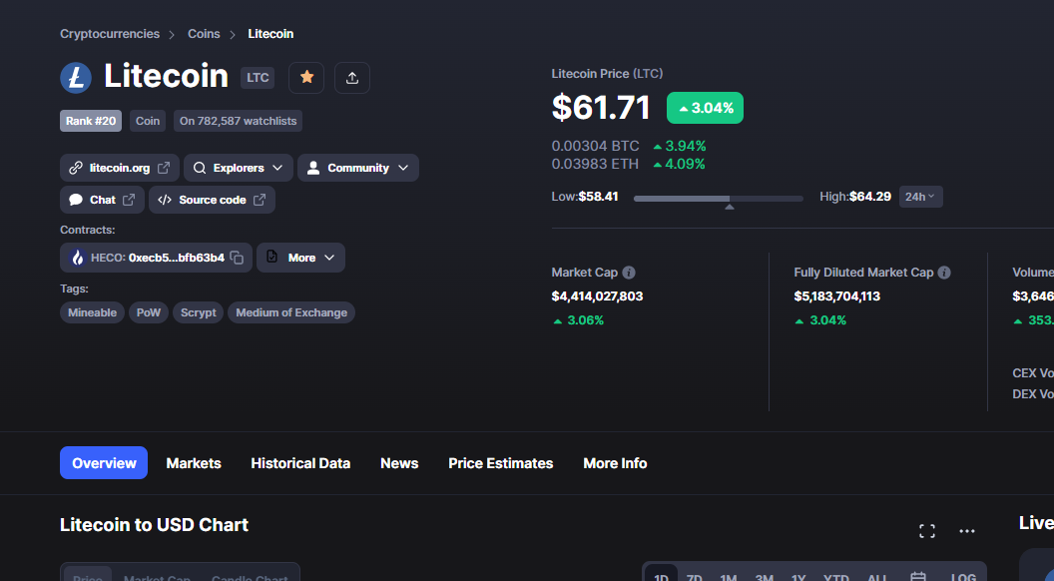Select the Scrypt tag
Viewport: 1054px width, 581px height.
[x=199, y=312]
